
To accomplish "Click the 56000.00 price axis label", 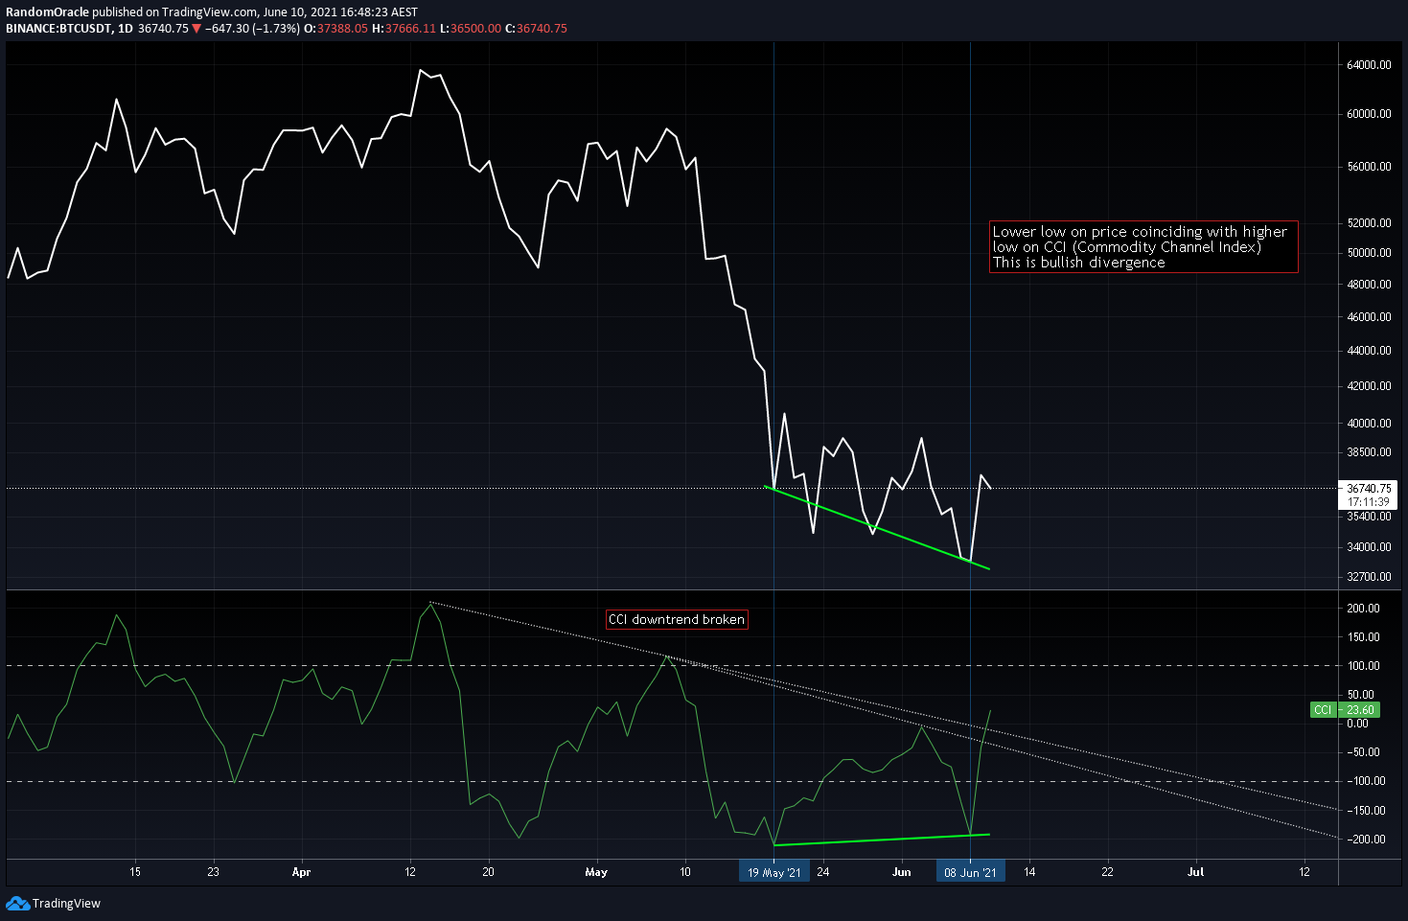I will click(x=1369, y=167).
